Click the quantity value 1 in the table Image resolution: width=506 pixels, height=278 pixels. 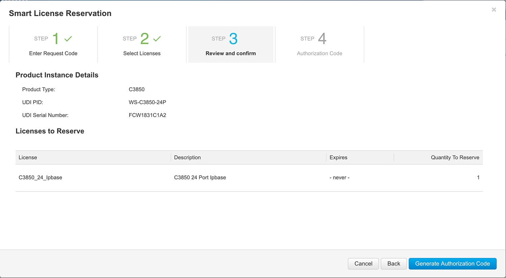pyautogui.click(x=478, y=177)
